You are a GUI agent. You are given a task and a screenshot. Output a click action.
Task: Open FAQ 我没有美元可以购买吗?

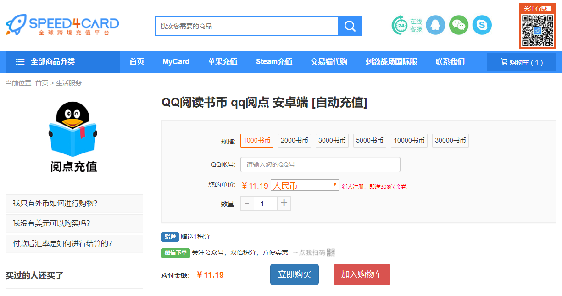74,223
